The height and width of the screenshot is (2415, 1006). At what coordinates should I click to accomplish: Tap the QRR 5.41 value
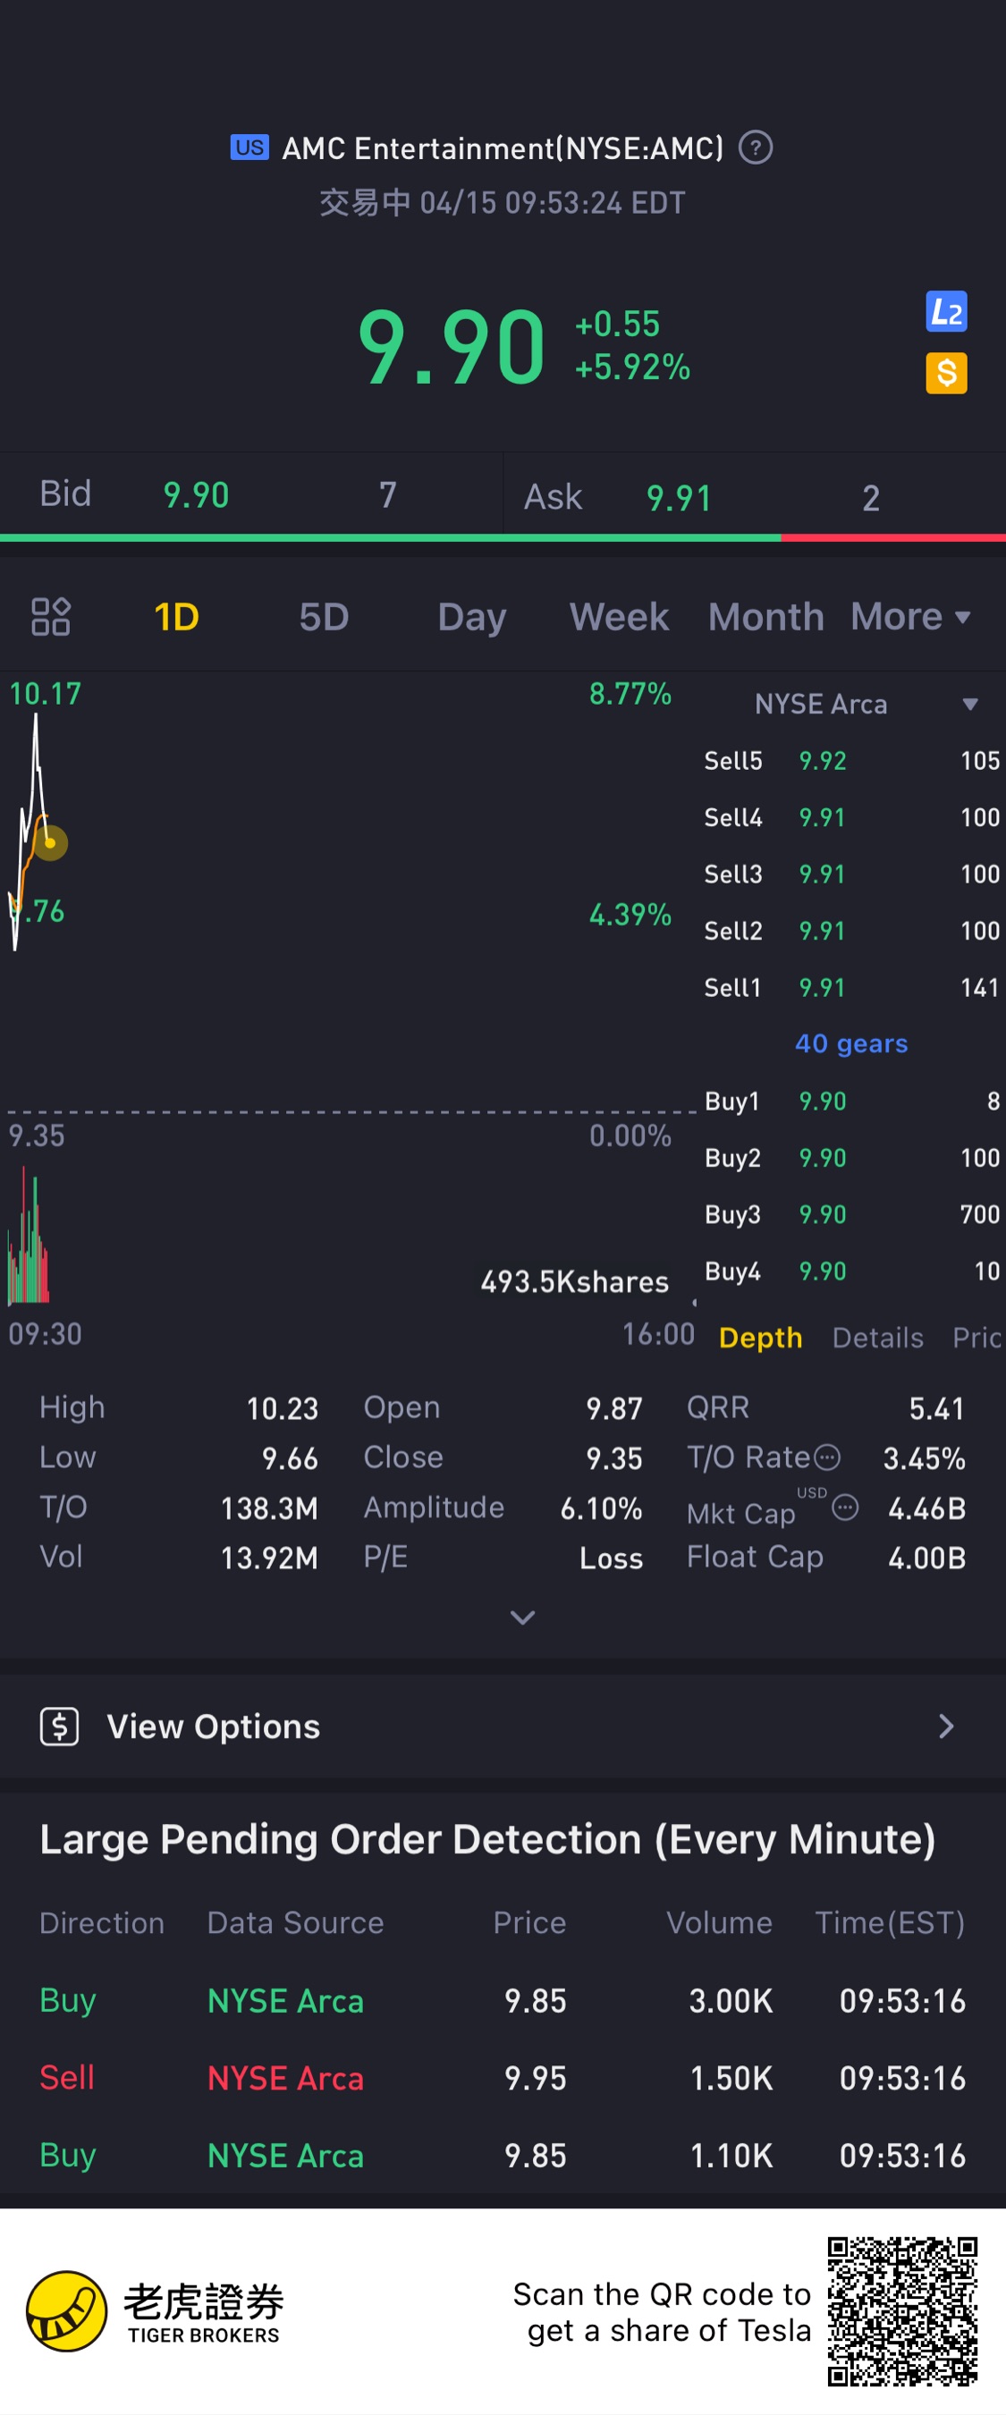pyautogui.click(x=936, y=1408)
